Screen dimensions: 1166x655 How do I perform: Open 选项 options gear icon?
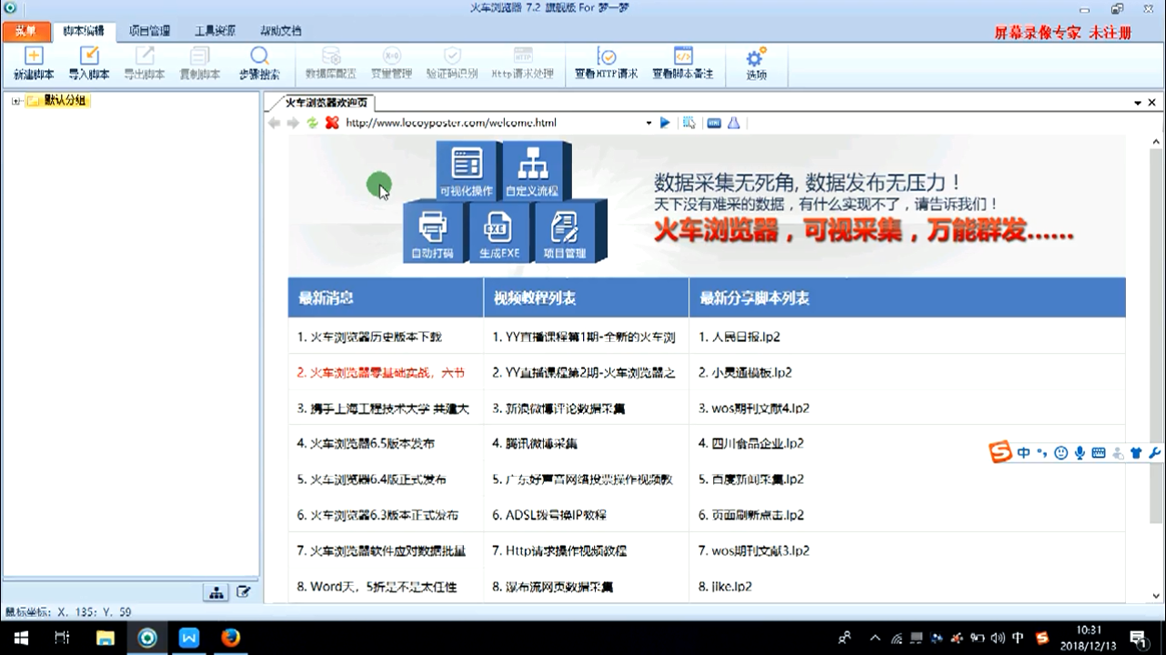click(756, 63)
